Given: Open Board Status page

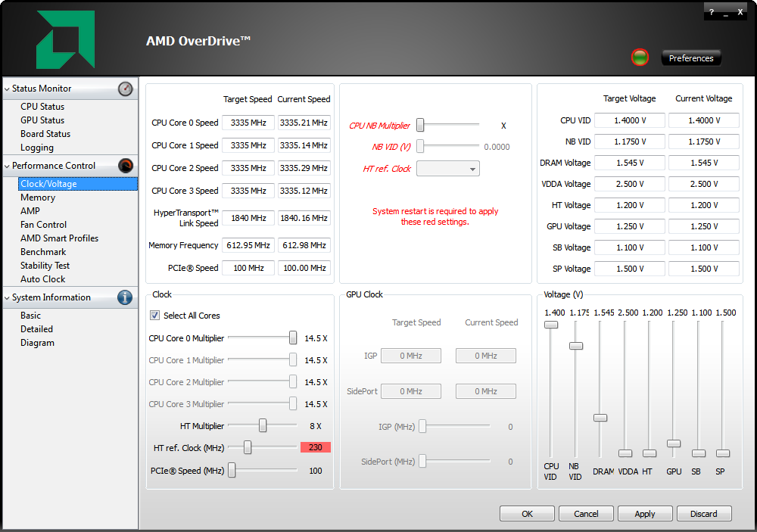Looking at the screenshot, I should (x=45, y=134).
